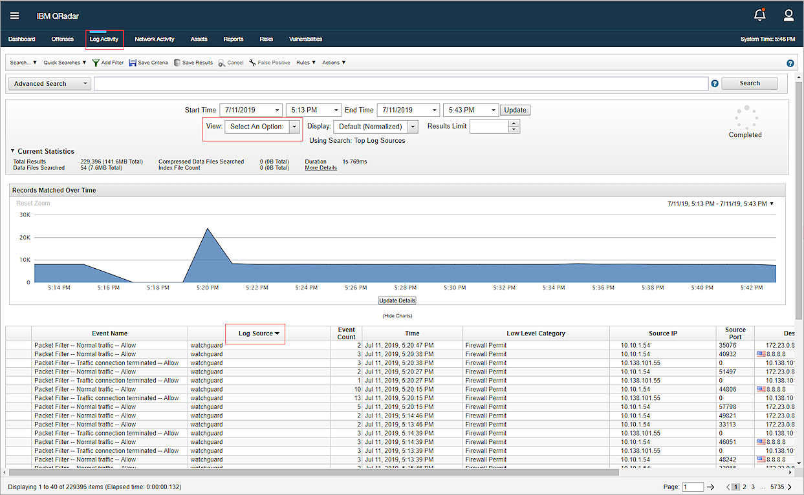Open the hamburger navigation menu
The width and height of the screenshot is (804, 495).
pos(15,16)
